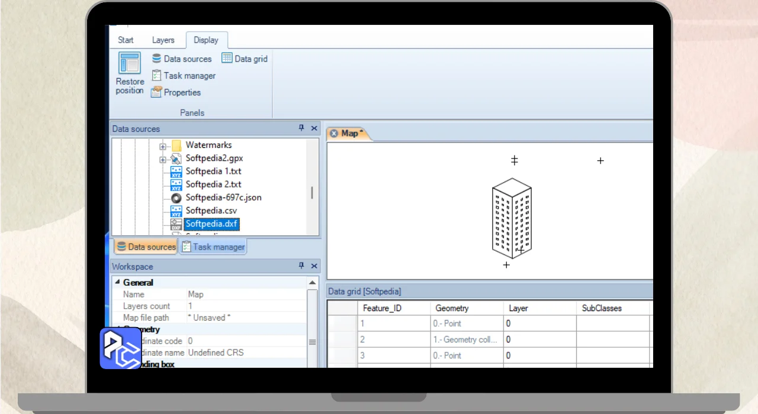The height and width of the screenshot is (414, 758).
Task: Click the Data sources tree scrollbar
Action: click(x=312, y=193)
